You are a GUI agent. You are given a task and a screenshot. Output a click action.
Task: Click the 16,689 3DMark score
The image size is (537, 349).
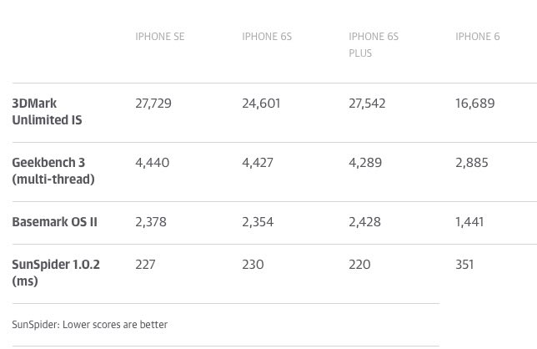click(475, 104)
